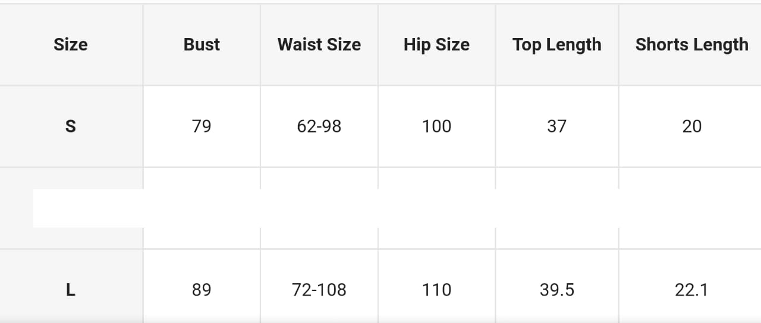Image resolution: width=761 pixels, height=323 pixels.
Task: Click shorts length value 20
Action: tap(691, 126)
